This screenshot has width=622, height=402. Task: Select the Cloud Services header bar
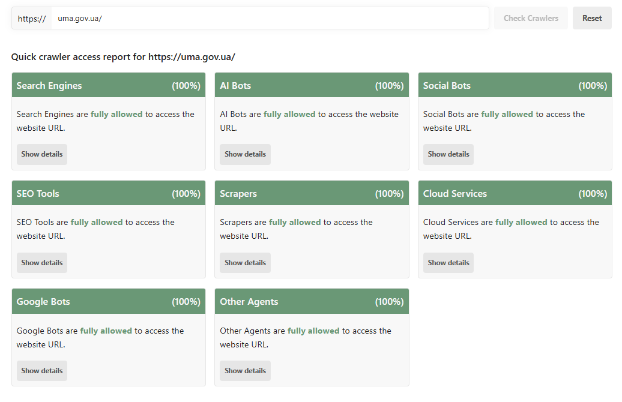515,193
